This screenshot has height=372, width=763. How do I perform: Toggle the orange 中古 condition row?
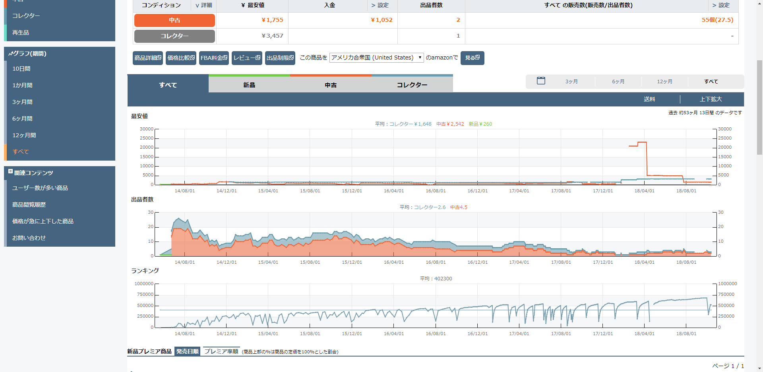pos(174,20)
